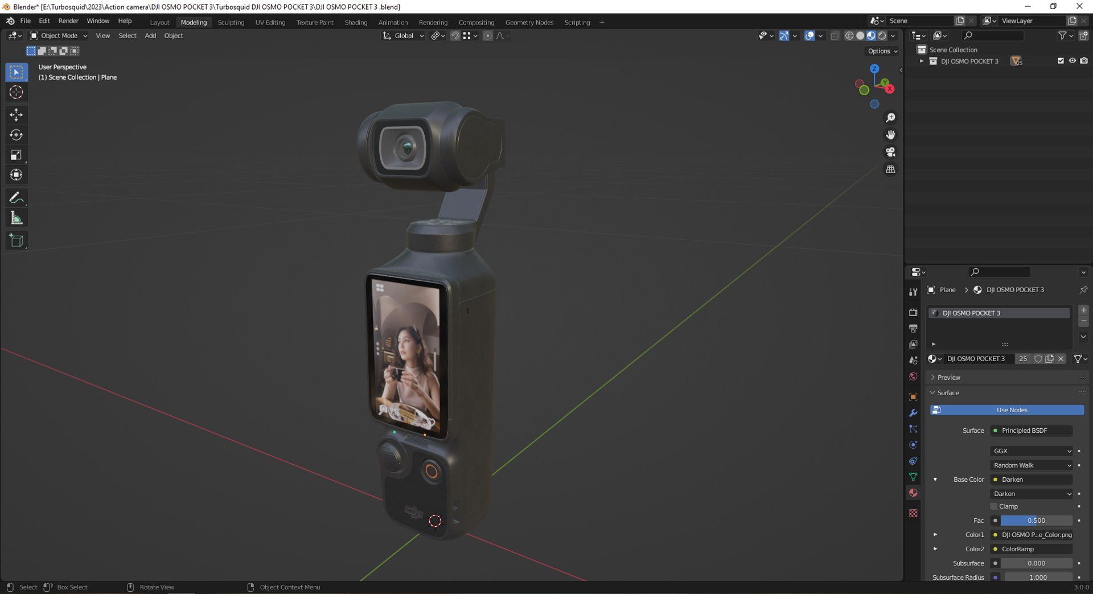The width and height of the screenshot is (1093, 594).
Task: Click the pan view hand icon
Action: [x=890, y=135]
